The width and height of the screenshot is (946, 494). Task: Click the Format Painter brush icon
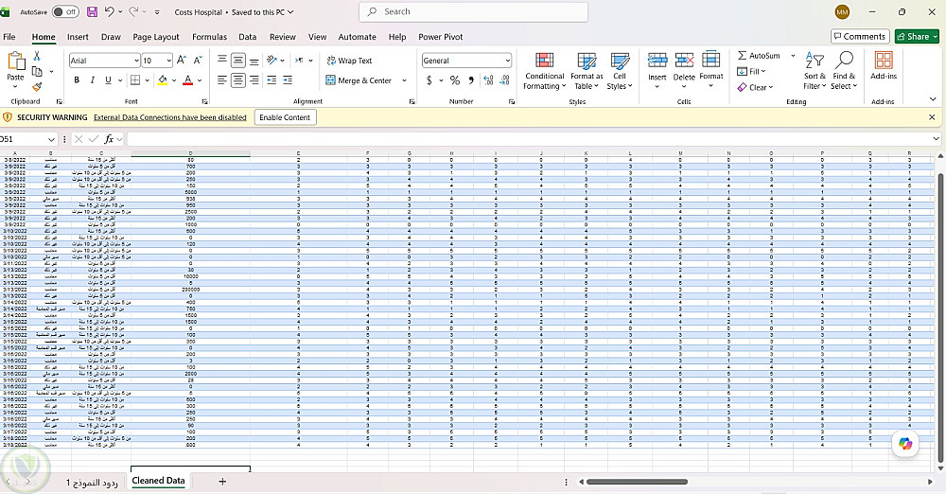tap(37, 88)
